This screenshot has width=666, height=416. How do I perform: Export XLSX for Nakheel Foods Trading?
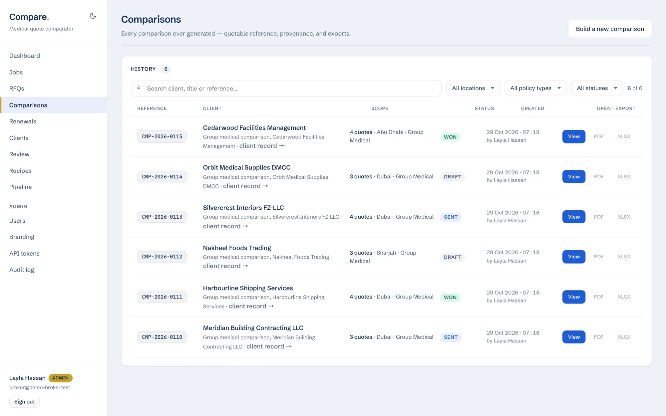[624, 257]
